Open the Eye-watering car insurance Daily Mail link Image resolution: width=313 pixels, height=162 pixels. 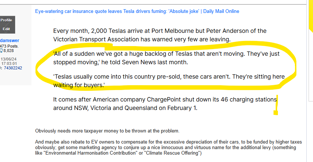[137, 11]
